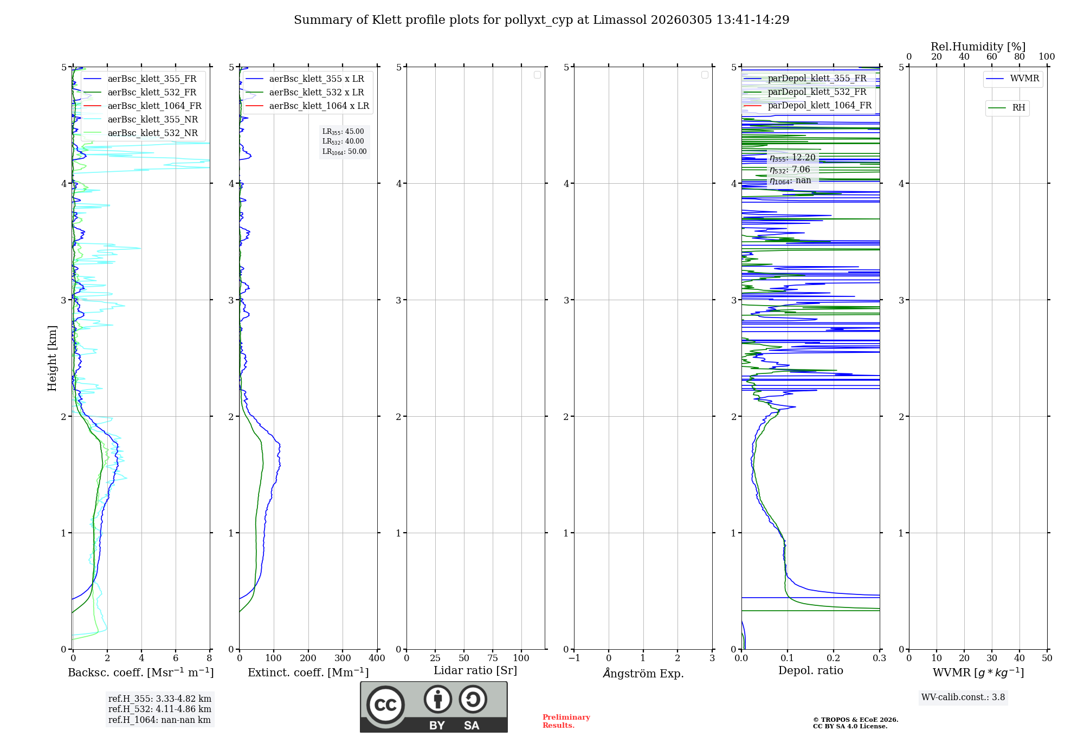Viewport: 1084px width, 737px height.
Task: Click the Creative Commons CC circle icon
Action: click(385, 705)
